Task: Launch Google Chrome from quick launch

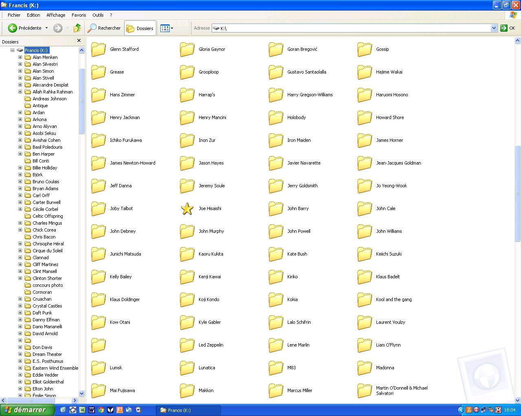Action: pos(101,410)
